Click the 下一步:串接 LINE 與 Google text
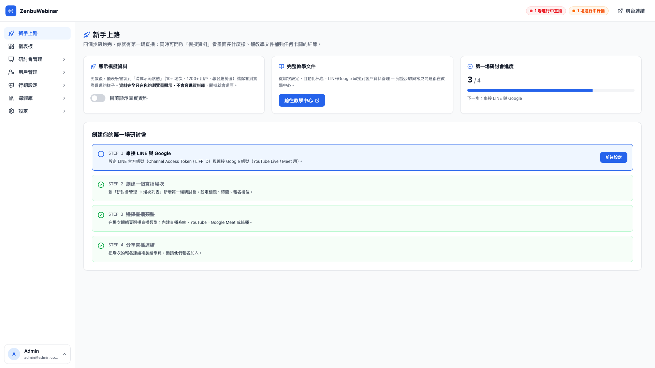 point(495,98)
